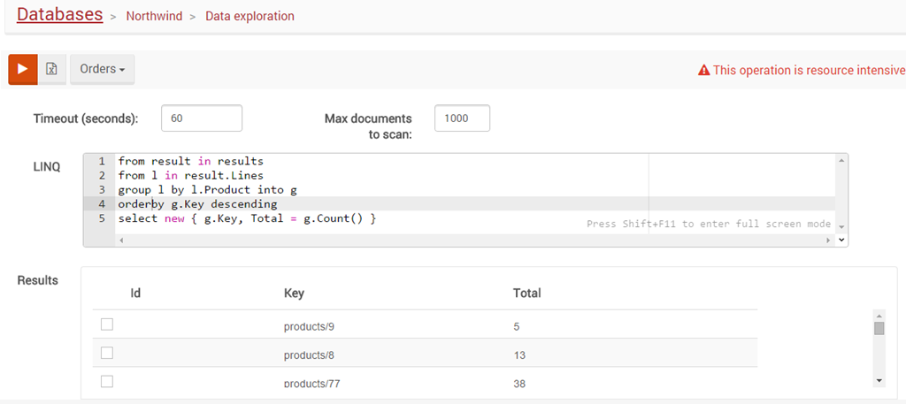Select the products/77 row checkbox
Screen dimensions: 906x404
click(x=107, y=381)
